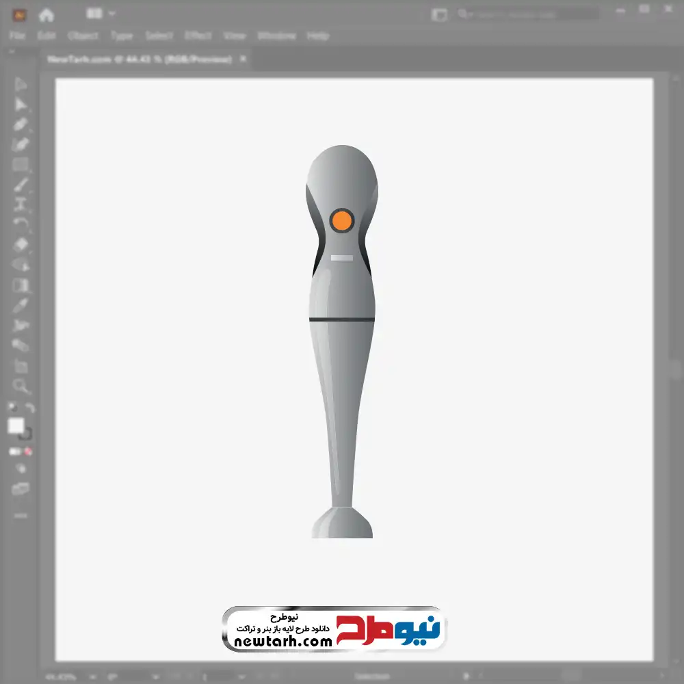Viewport: 684px width, 684px height.
Task: Set paint to None in toolbar
Action: pos(29,451)
